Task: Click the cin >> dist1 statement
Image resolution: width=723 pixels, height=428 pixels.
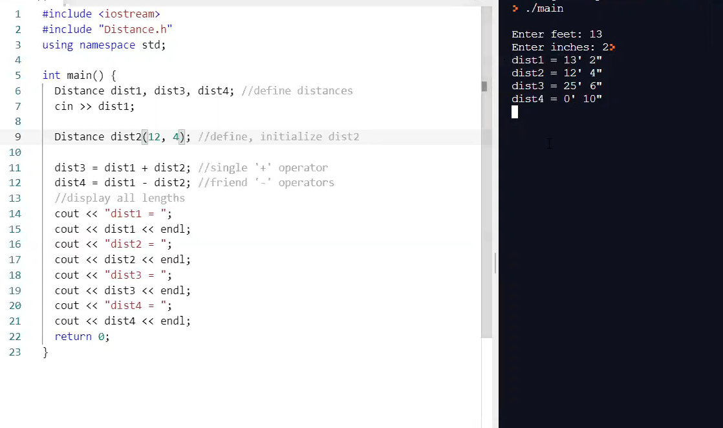Action: pyautogui.click(x=94, y=106)
